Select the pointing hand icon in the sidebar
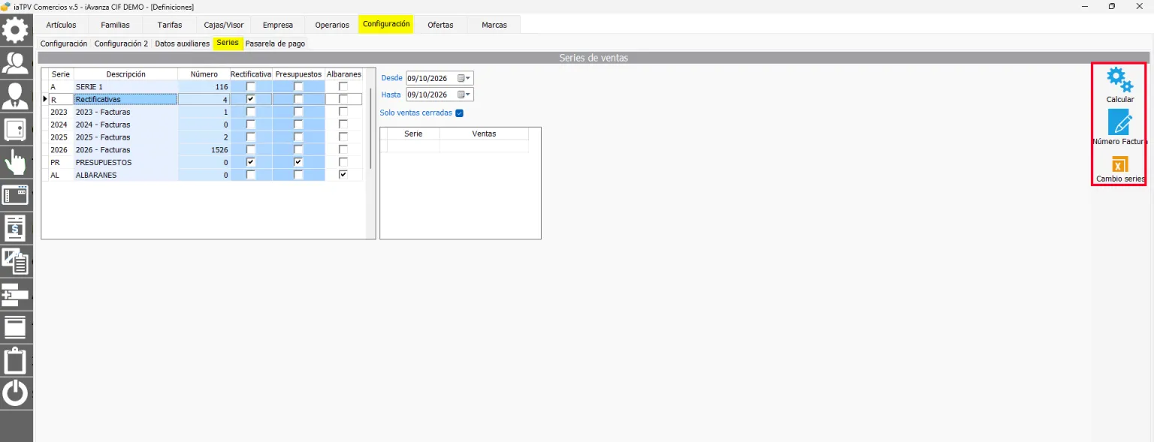This screenshot has height=442, width=1154. coord(16,162)
